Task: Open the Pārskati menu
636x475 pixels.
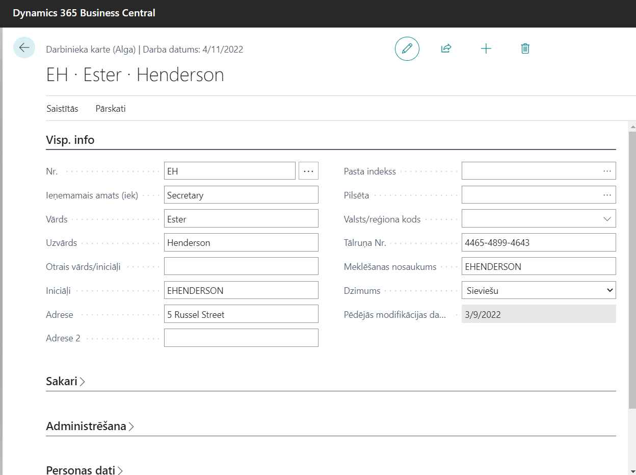Action: [111, 109]
